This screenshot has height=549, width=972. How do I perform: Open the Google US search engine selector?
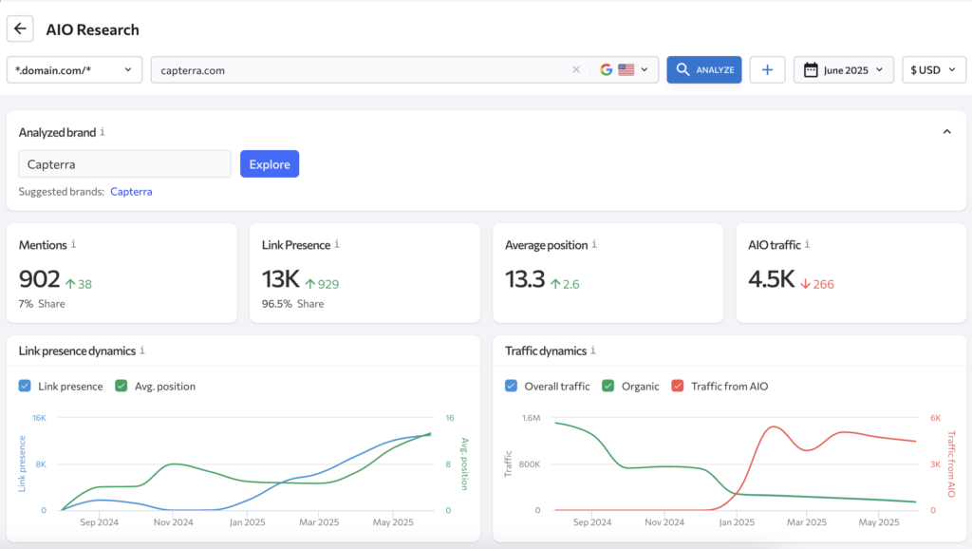pyautogui.click(x=625, y=69)
